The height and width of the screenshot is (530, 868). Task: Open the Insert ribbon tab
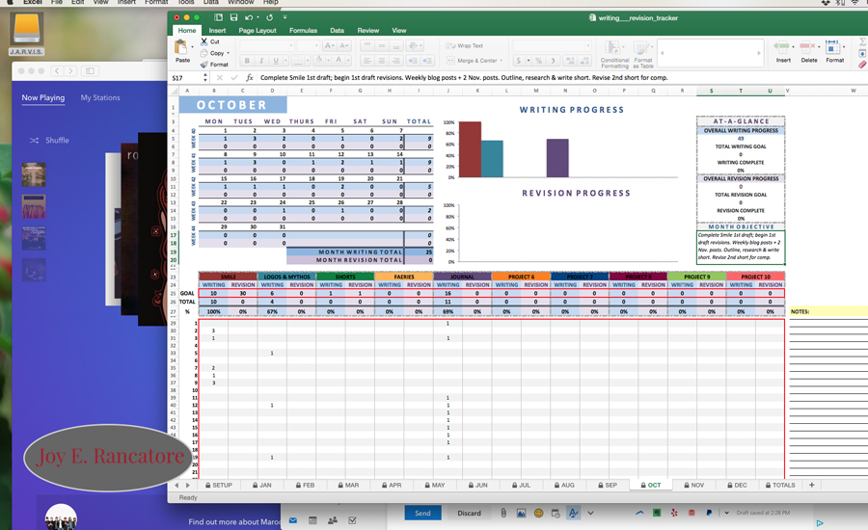click(x=217, y=31)
